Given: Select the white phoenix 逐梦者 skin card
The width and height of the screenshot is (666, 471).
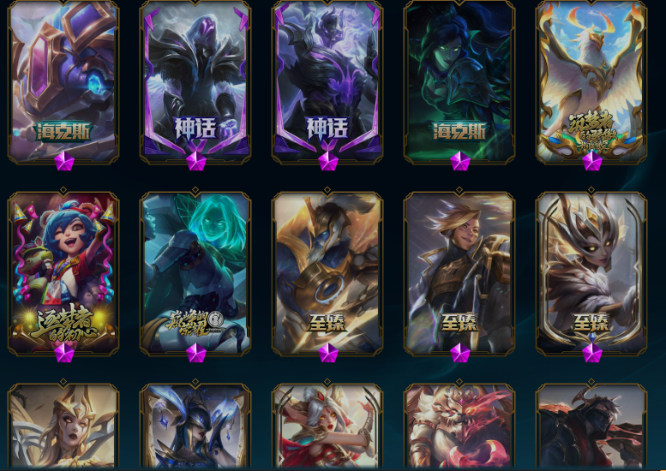Looking at the screenshot, I should (591, 80).
